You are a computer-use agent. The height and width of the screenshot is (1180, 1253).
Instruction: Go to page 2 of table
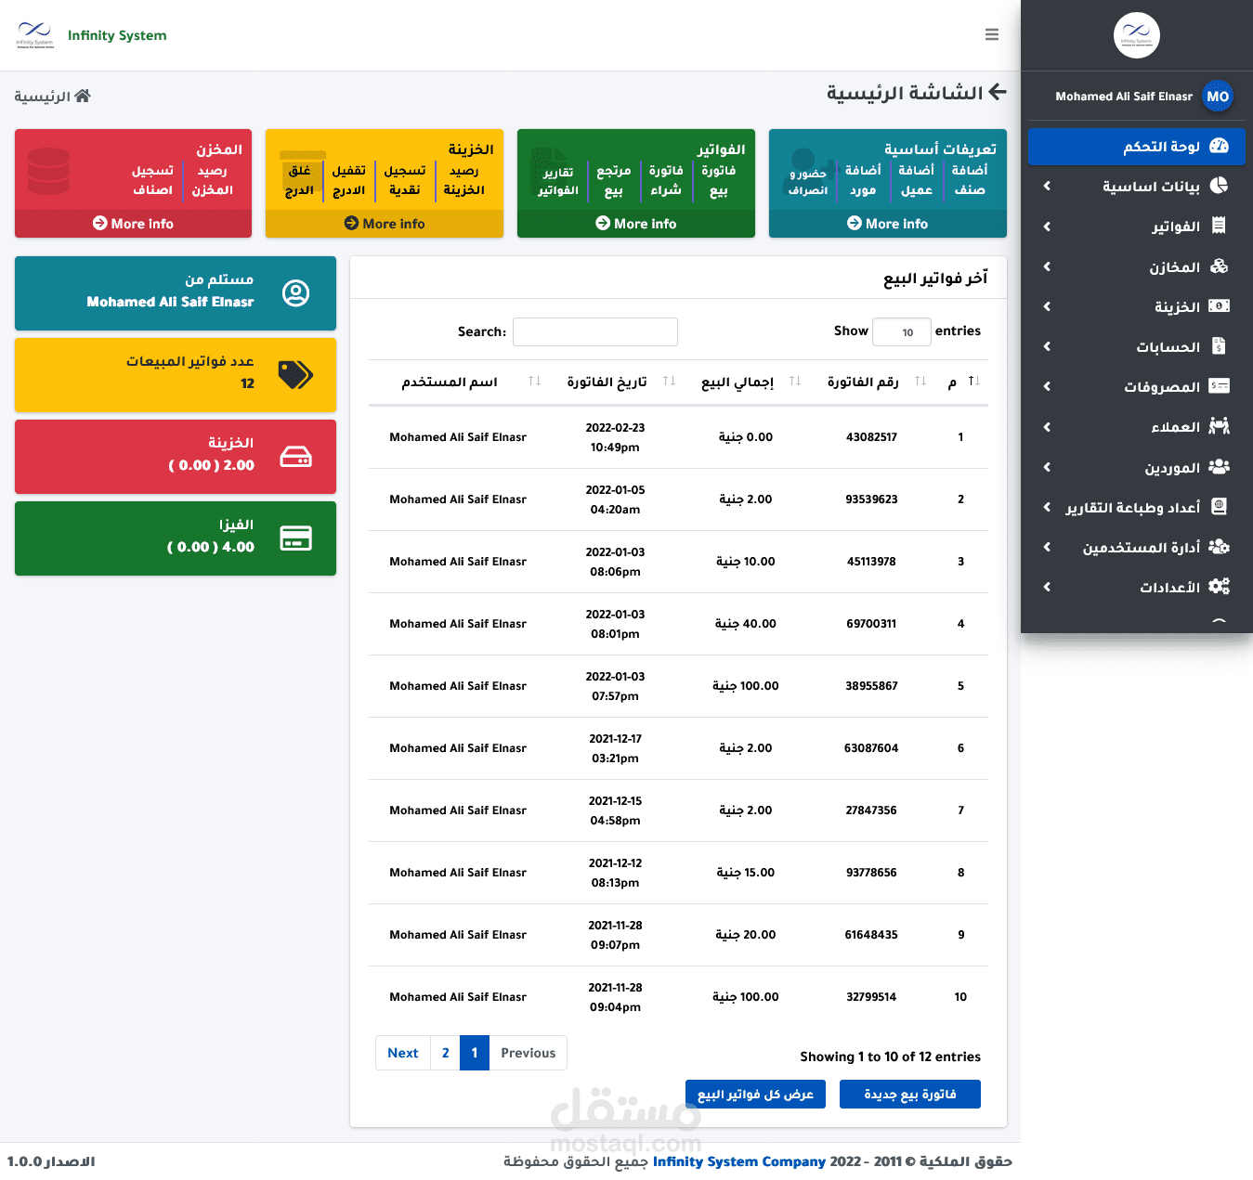(x=446, y=1053)
